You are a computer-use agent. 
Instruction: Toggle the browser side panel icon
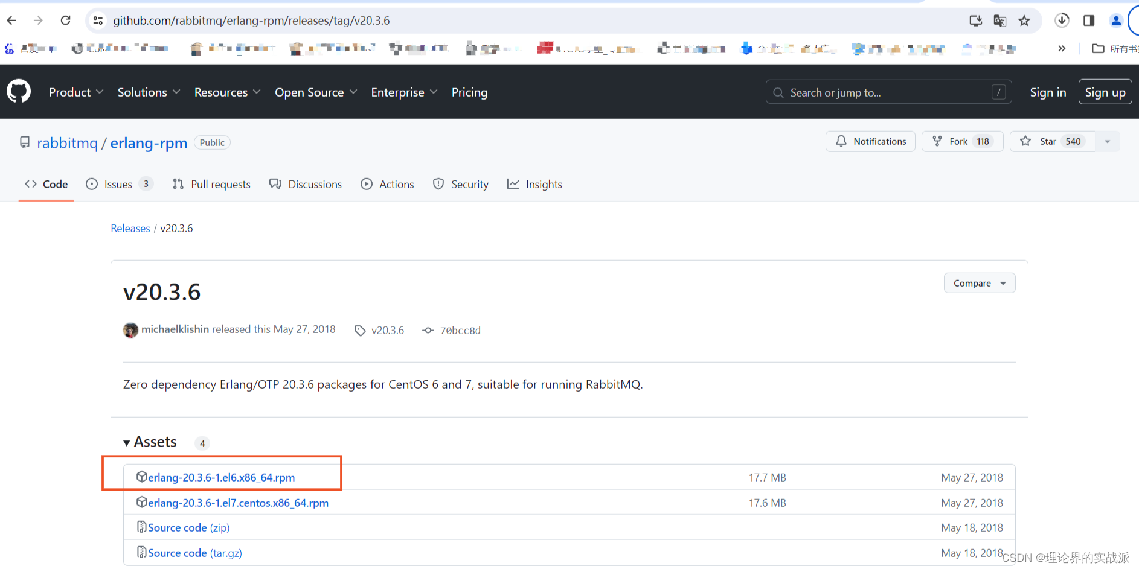tap(1089, 21)
